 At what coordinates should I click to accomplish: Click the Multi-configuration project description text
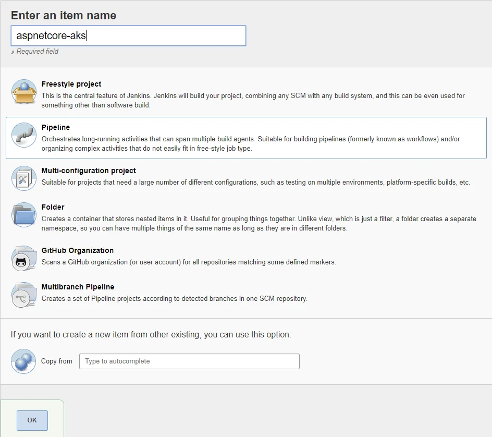(x=256, y=183)
